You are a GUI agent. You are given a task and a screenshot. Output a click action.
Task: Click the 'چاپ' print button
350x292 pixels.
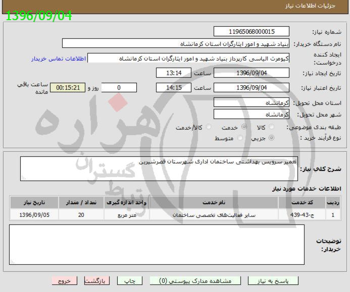pyautogui.click(x=130, y=281)
